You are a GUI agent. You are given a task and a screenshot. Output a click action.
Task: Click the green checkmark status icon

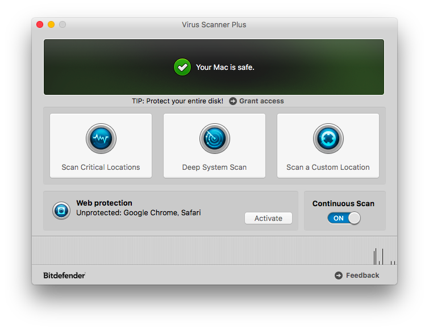click(x=182, y=67)
